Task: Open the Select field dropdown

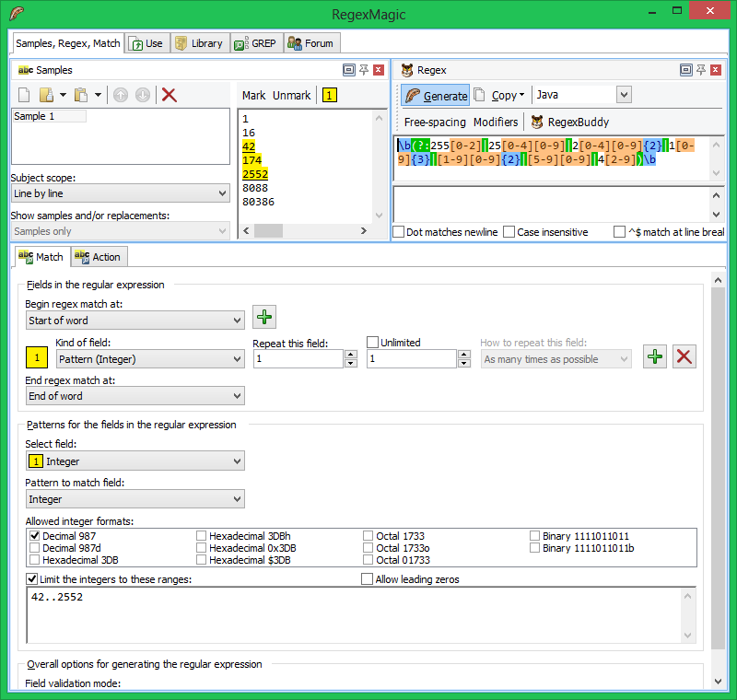Action: (135, 461)
